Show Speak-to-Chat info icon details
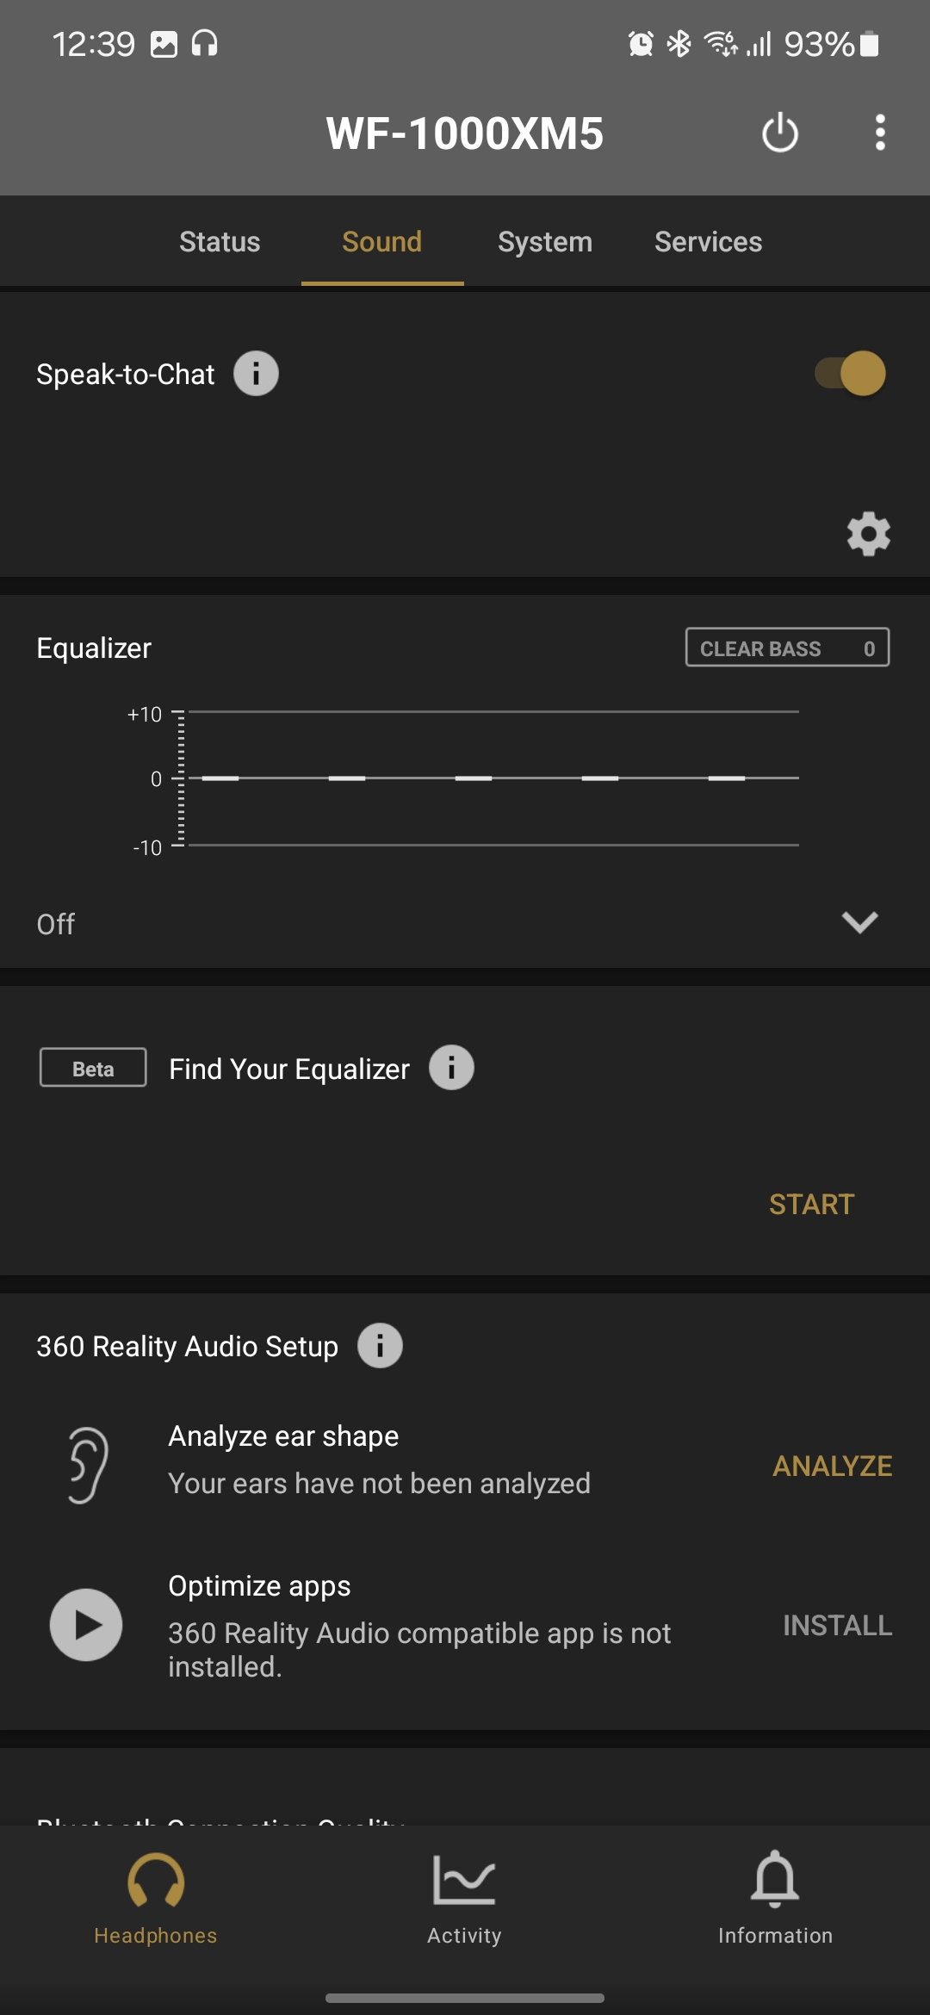The width and height of the screenshot is (930, 2015). pos(256,374)
